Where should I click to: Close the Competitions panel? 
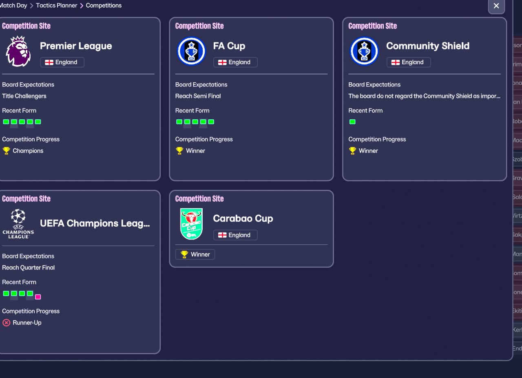496,6
